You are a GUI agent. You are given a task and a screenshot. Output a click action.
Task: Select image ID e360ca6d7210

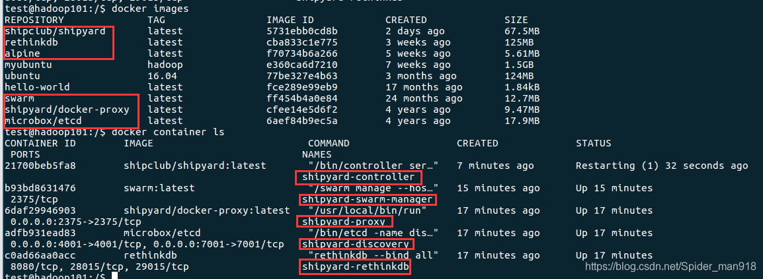302,65
